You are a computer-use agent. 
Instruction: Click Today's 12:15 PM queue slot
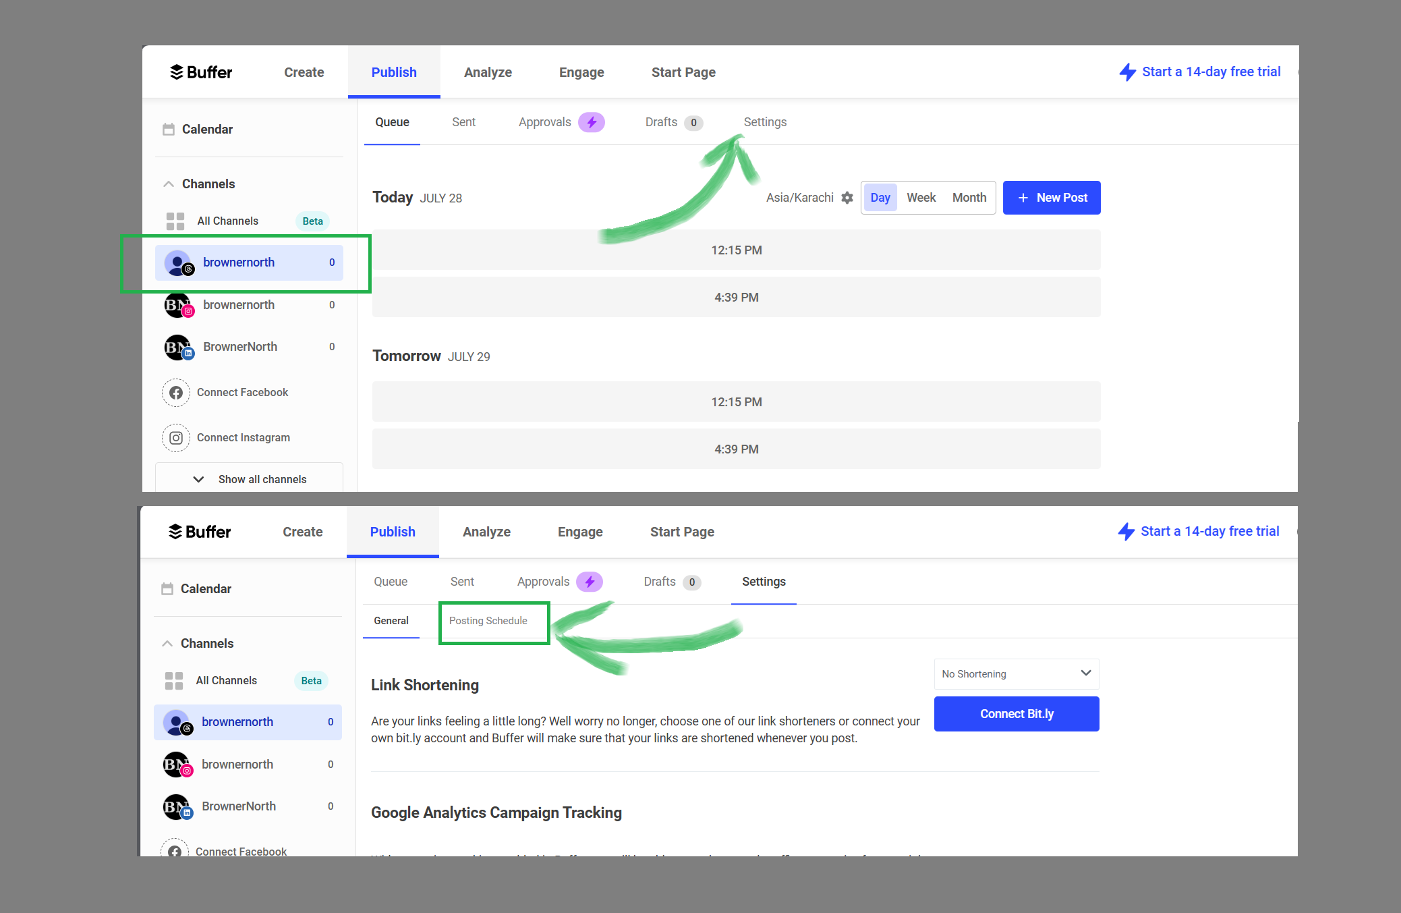[x=737, y=250]
